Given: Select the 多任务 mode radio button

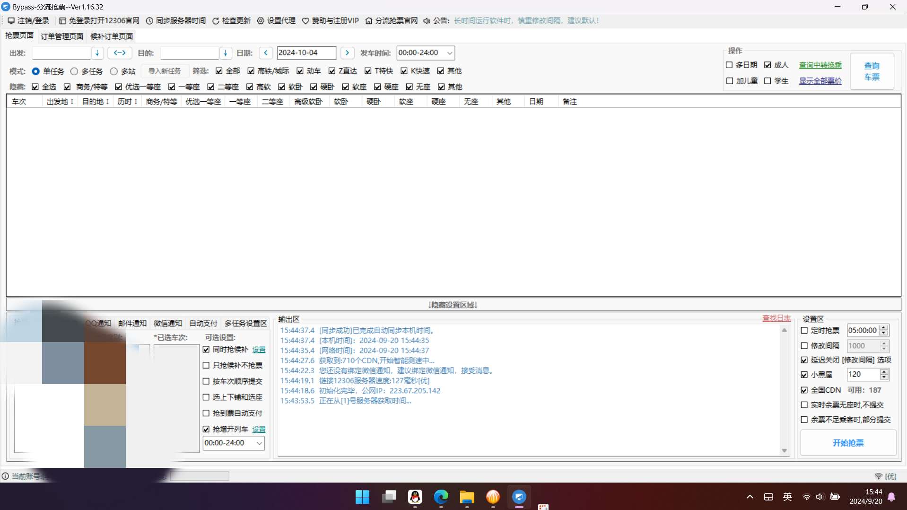Looking at the screenshot, I should [74, 71].
